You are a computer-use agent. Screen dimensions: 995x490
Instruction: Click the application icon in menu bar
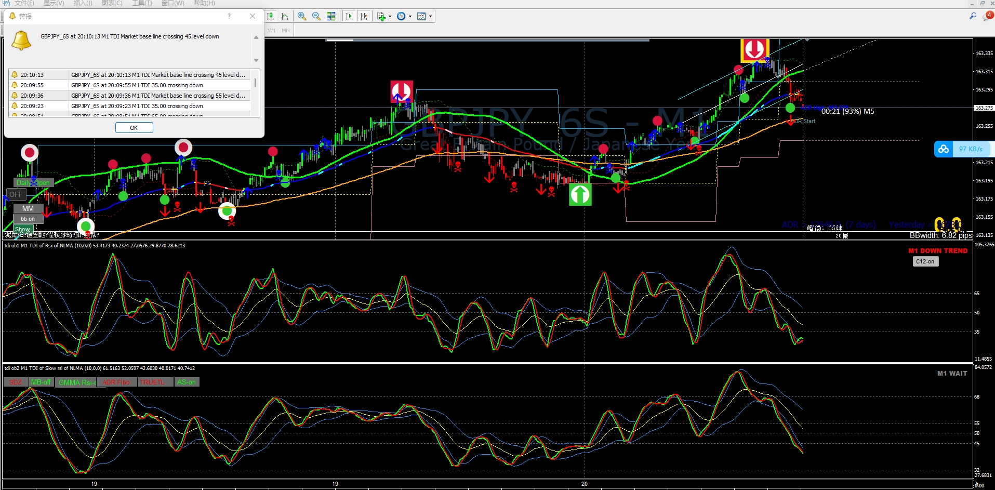(x=6, y=3)
